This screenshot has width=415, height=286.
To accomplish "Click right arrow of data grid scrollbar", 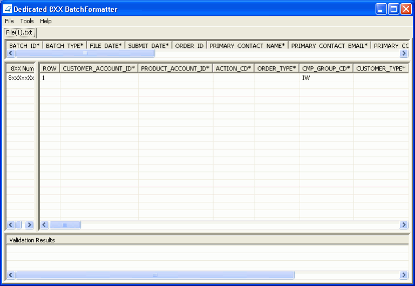I will click(404, 225).
